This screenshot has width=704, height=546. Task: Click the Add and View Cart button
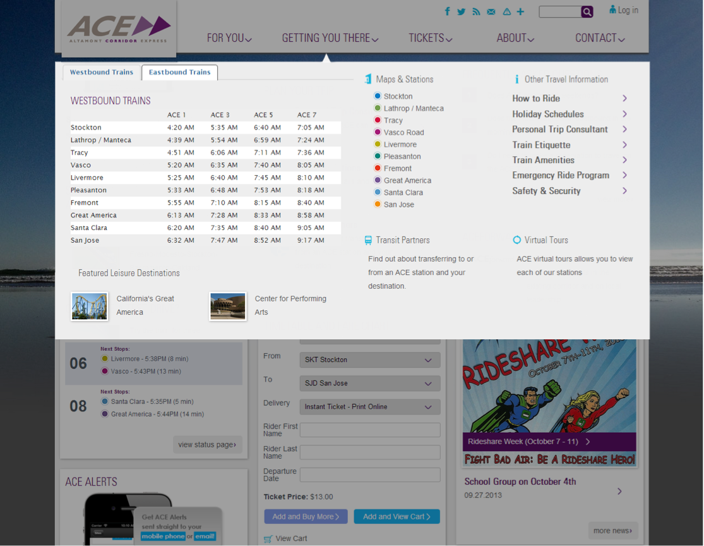[x=397, y=517]
